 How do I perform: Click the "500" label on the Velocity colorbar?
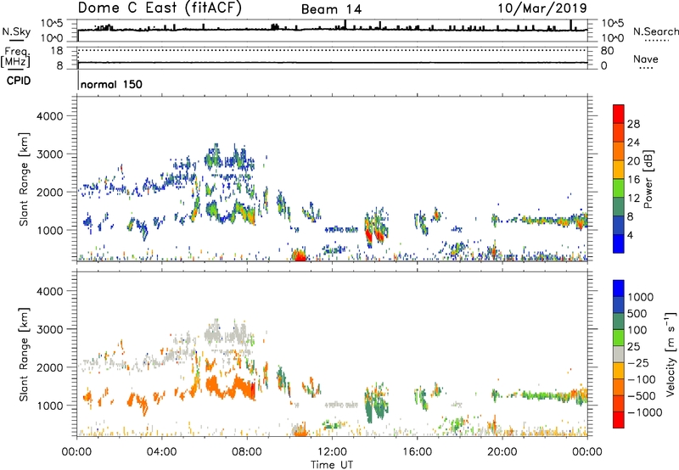pyautogui.click(x=637, y=313)
